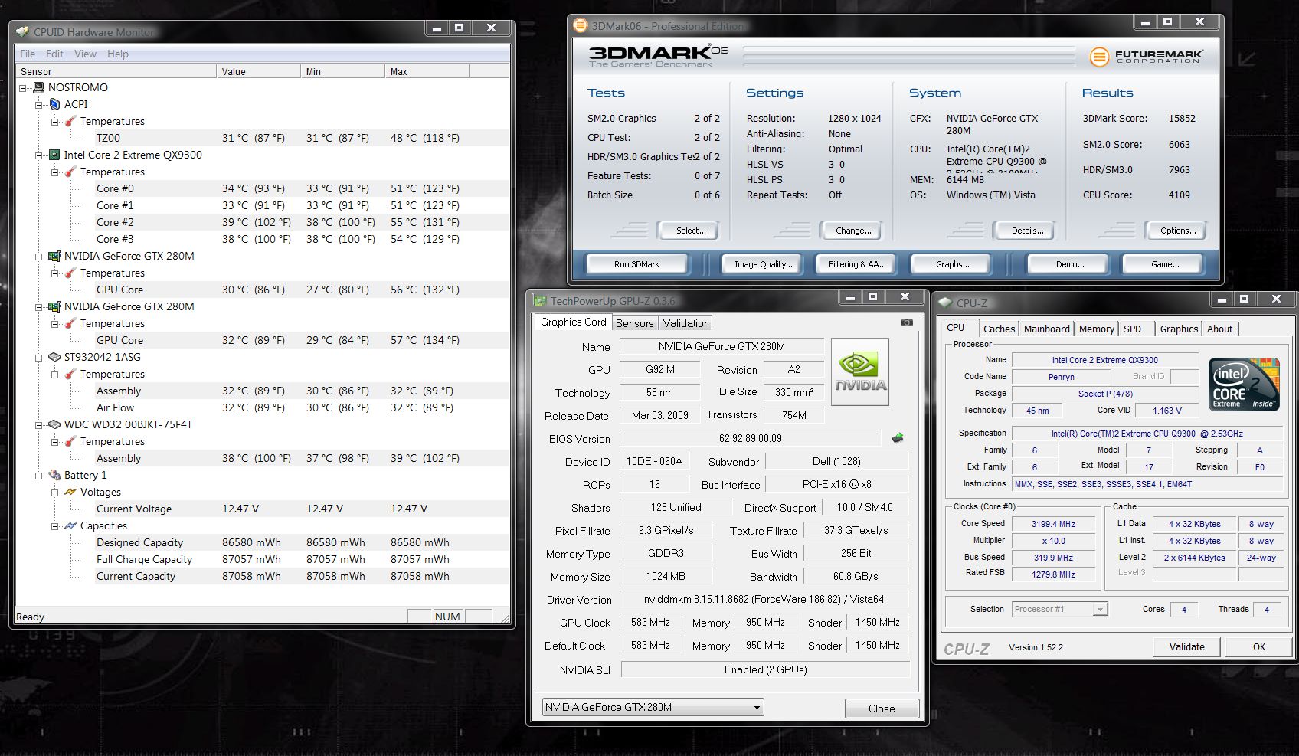Click the Intel Core 2 Extreme QX9300 chip icon

pyautogui.click(x=54, y=155)
